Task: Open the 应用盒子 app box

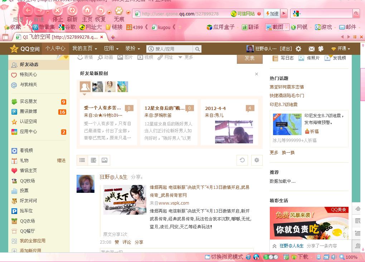Action: pyautogui.click(x=220, y=27)
